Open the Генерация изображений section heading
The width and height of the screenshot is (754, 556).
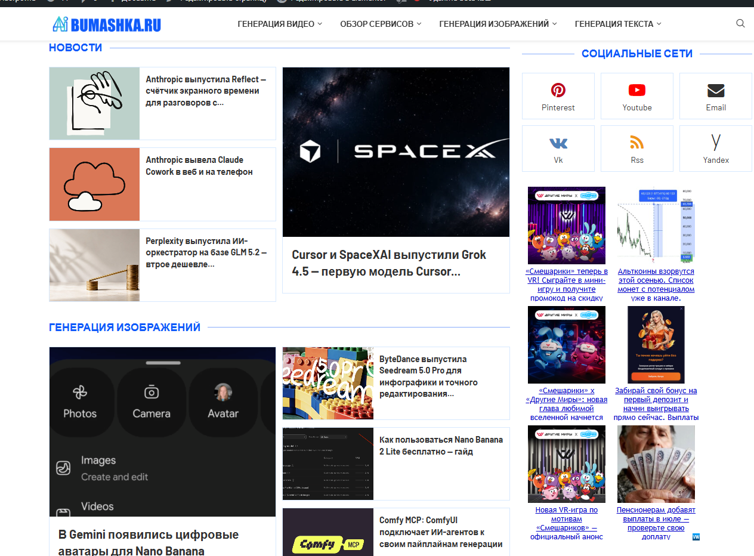(125, 328)
